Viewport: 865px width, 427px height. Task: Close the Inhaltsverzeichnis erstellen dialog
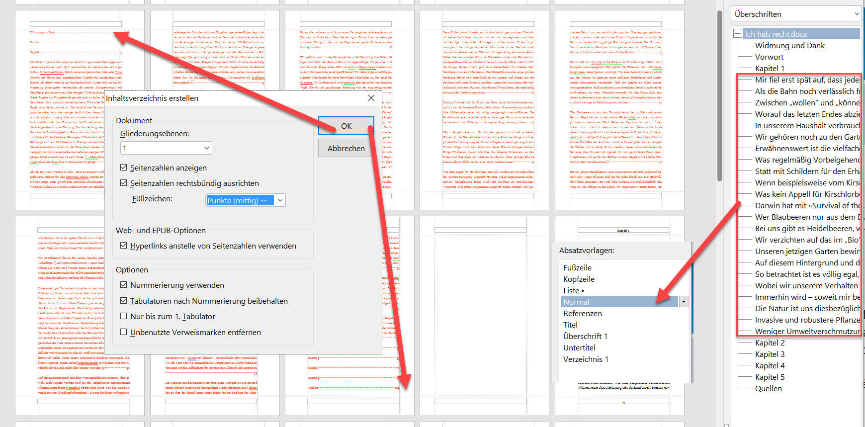click(x=371, y=98)
